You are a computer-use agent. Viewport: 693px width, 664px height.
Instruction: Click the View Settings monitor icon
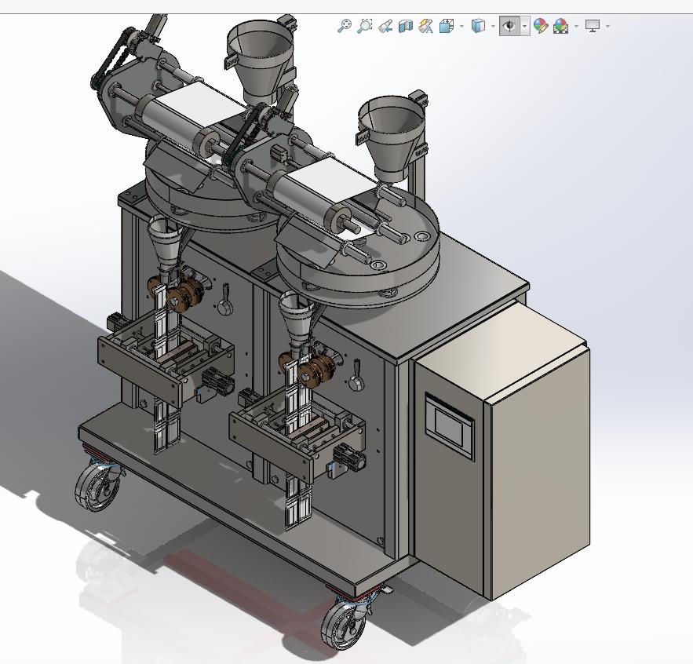pos(593,26)
